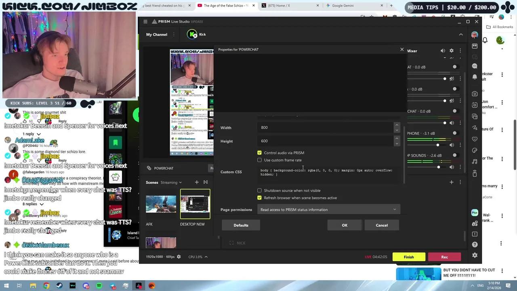Image resolution: width=517 pixels, height=291 pixels.
Task: Open PRISM sidebar help question mark
Action: pos(475,245)
